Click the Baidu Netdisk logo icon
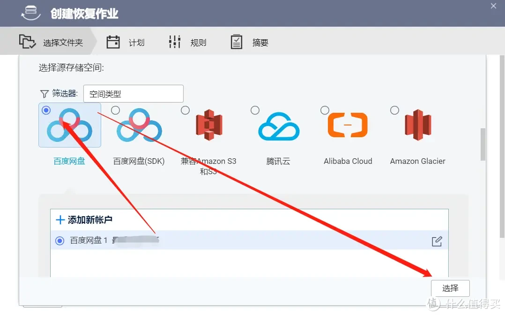The height and width of the screenshot is (316, 505). (x=69, y=125)
